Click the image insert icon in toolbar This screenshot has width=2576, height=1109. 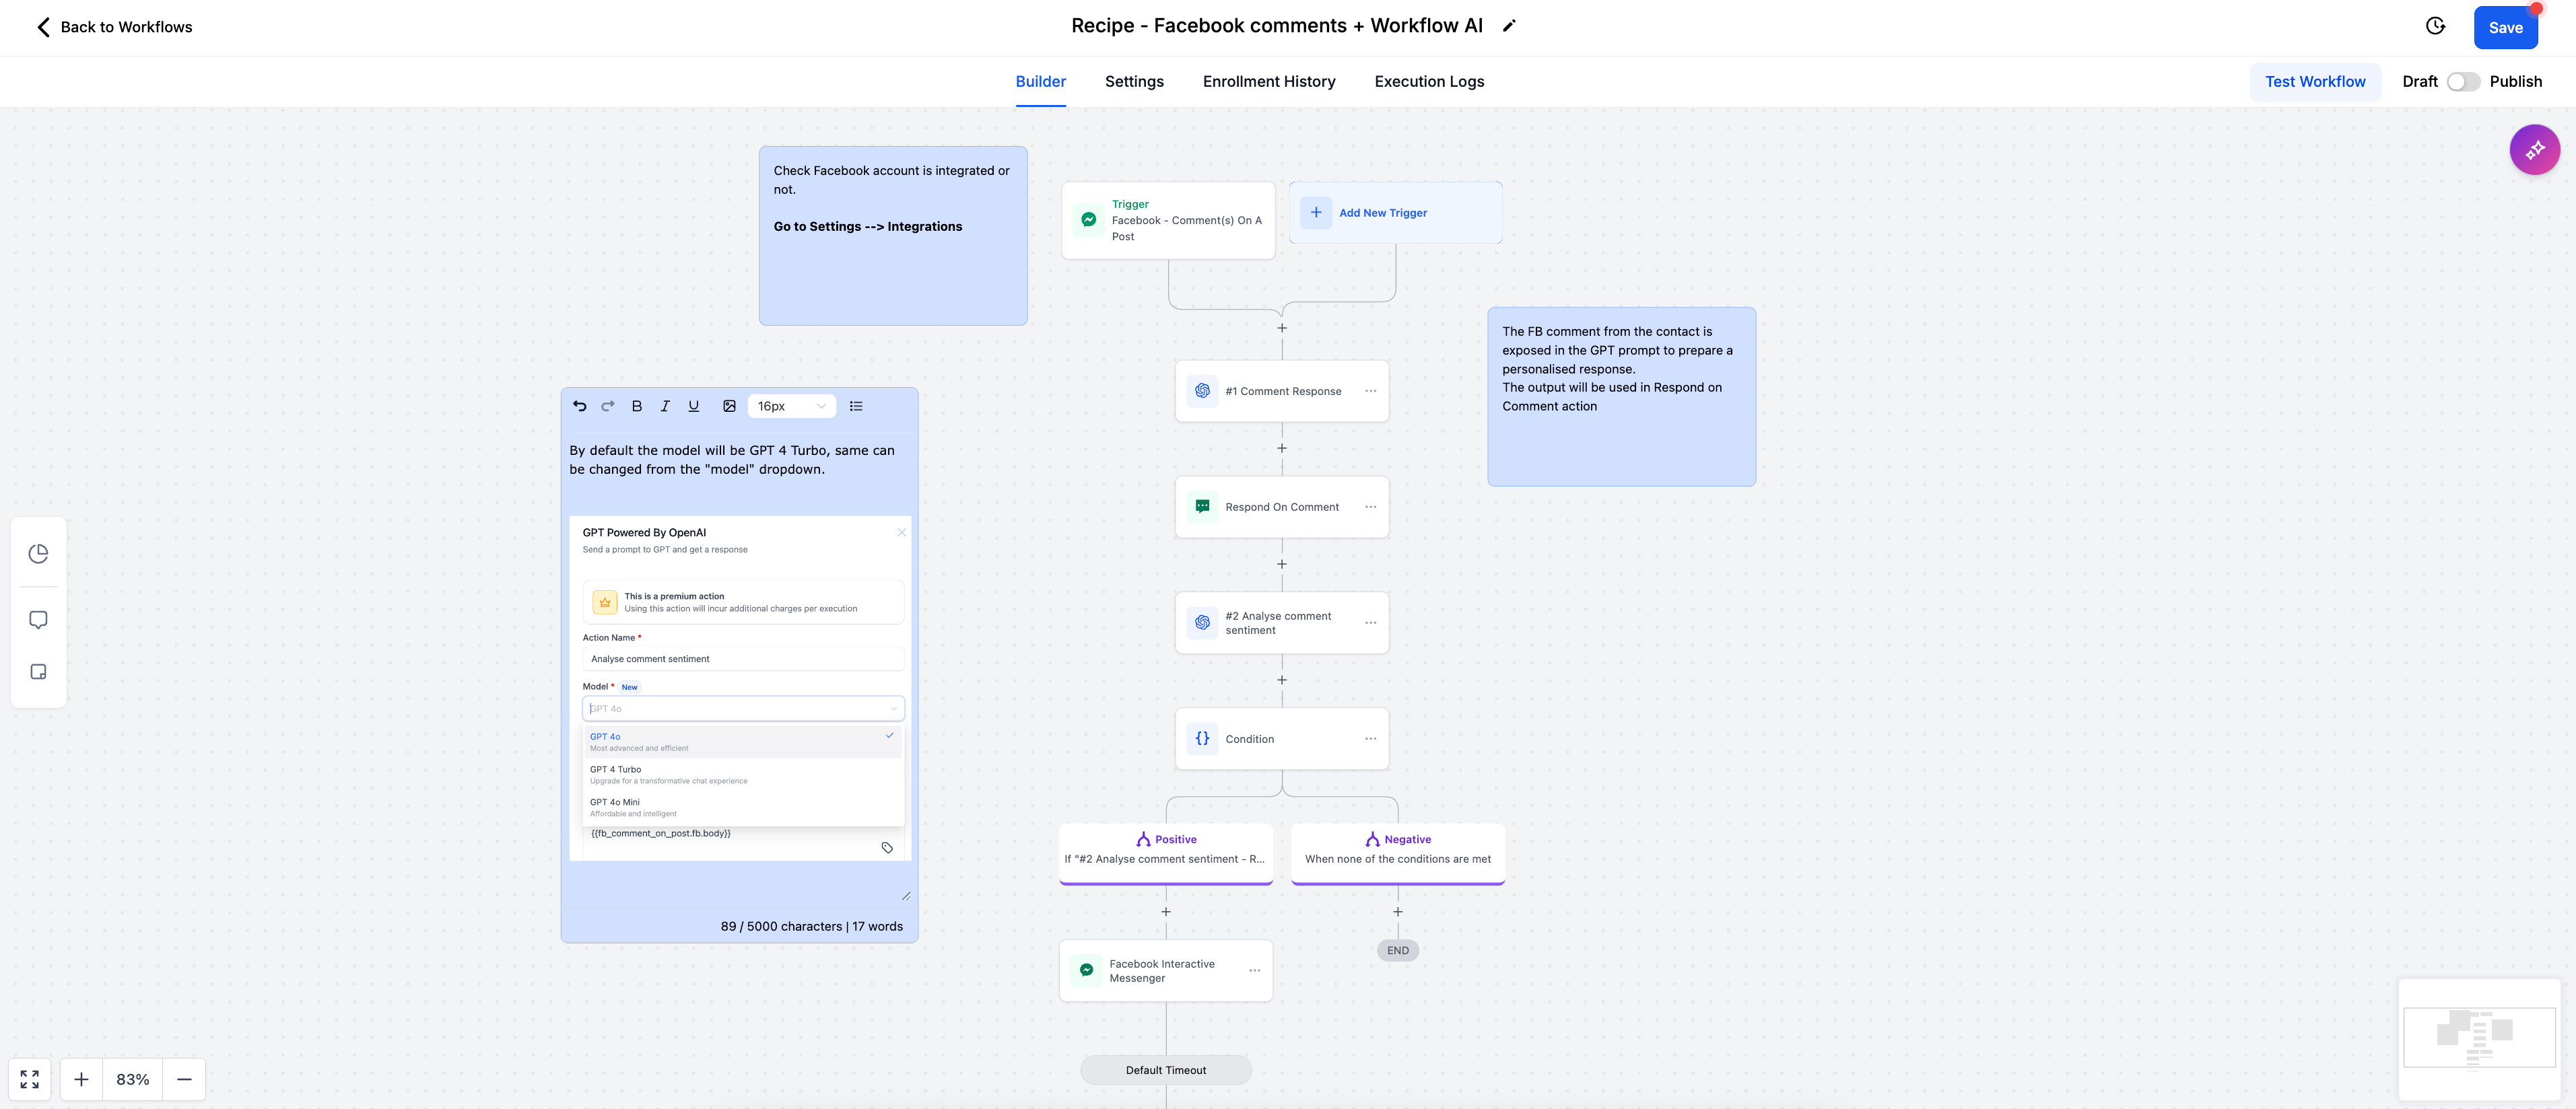[728, 406]
